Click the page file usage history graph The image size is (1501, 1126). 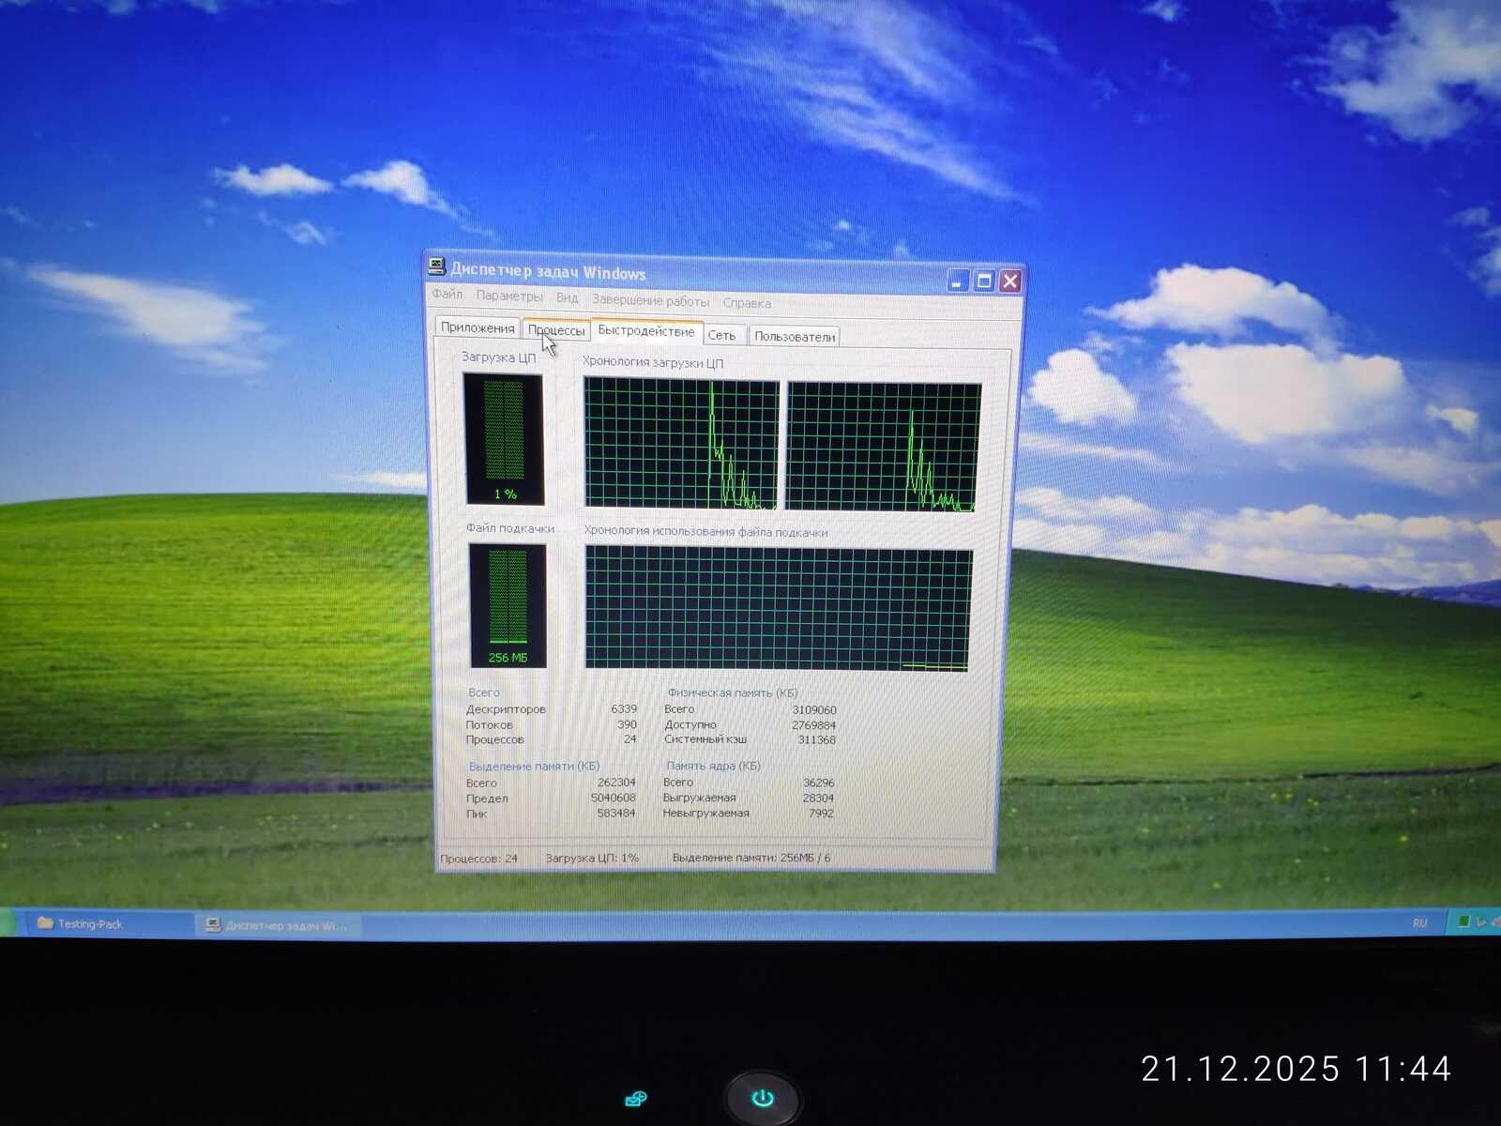(779, 610)
